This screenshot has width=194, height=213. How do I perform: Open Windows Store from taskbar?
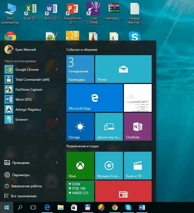point(74,207)
